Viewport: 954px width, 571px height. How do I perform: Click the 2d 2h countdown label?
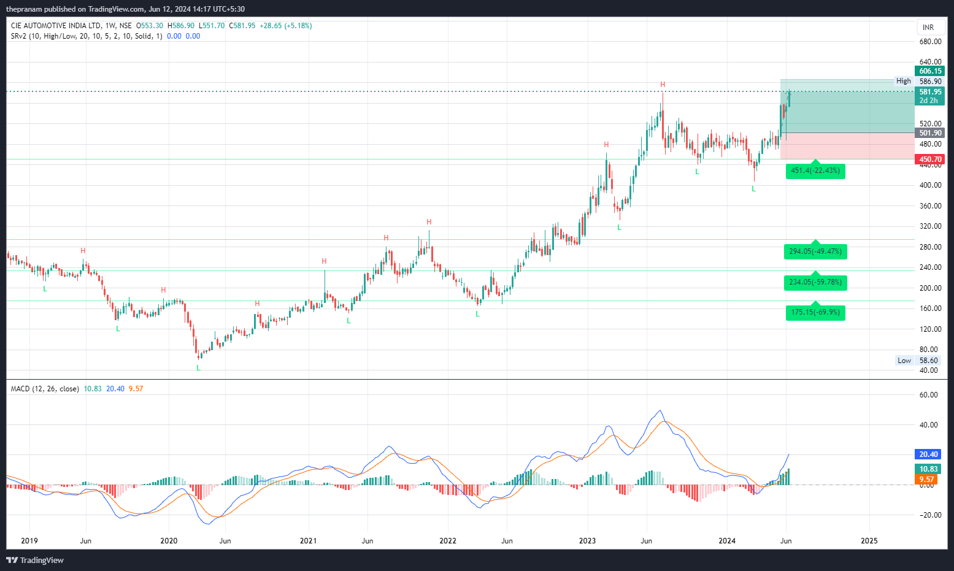coord(928,101)
